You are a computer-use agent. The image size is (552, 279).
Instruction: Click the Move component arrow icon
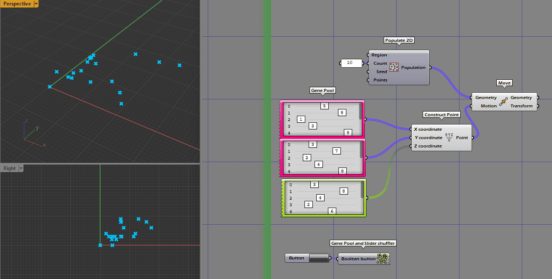tap(503, 101)
